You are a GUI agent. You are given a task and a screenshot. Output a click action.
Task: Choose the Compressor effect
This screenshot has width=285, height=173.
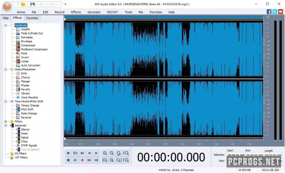click(x=28, y=45)
